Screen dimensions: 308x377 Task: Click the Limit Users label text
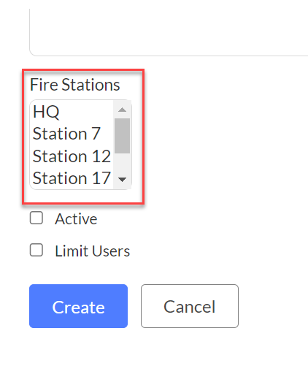pyautogui.click(x=93, y=251)
